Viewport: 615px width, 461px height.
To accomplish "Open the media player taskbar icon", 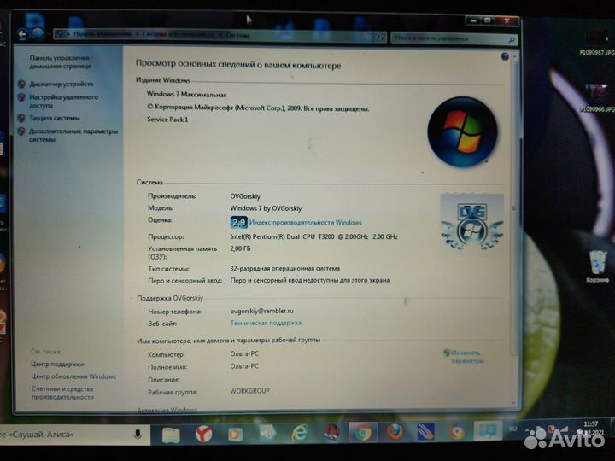I will (235, 435).
